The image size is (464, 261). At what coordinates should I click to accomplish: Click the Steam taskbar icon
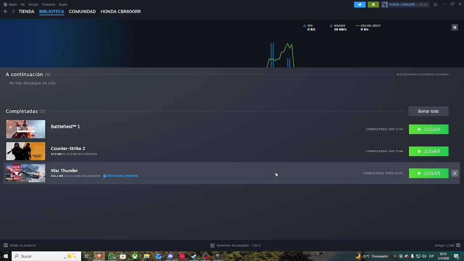click(194, 256)
